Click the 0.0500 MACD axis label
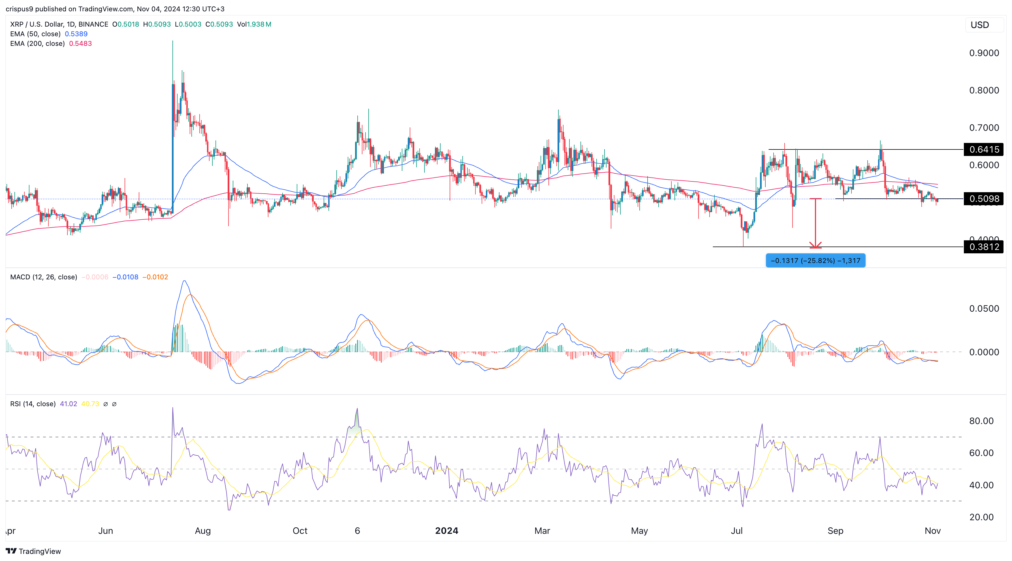The image size is (1012, 561). click(x=984, y=309)
